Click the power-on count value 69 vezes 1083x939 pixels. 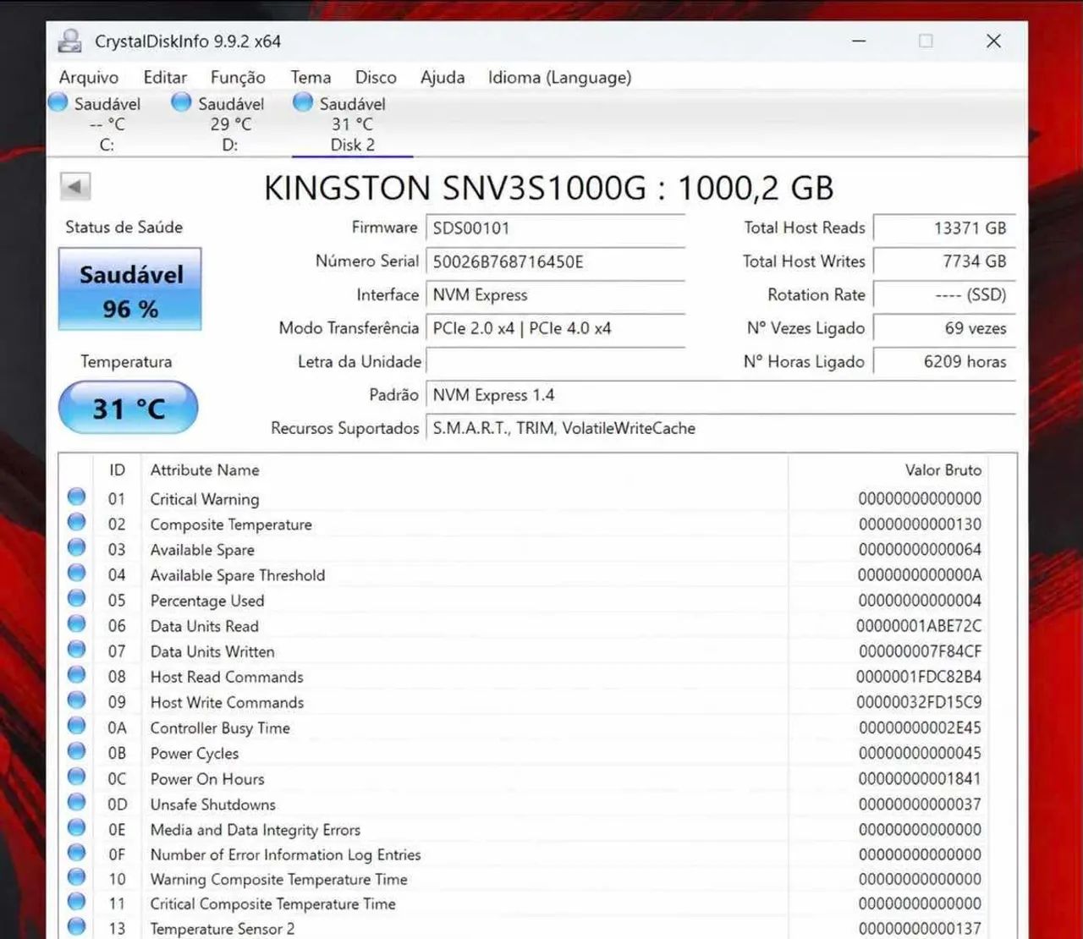[x=944, y=328]
